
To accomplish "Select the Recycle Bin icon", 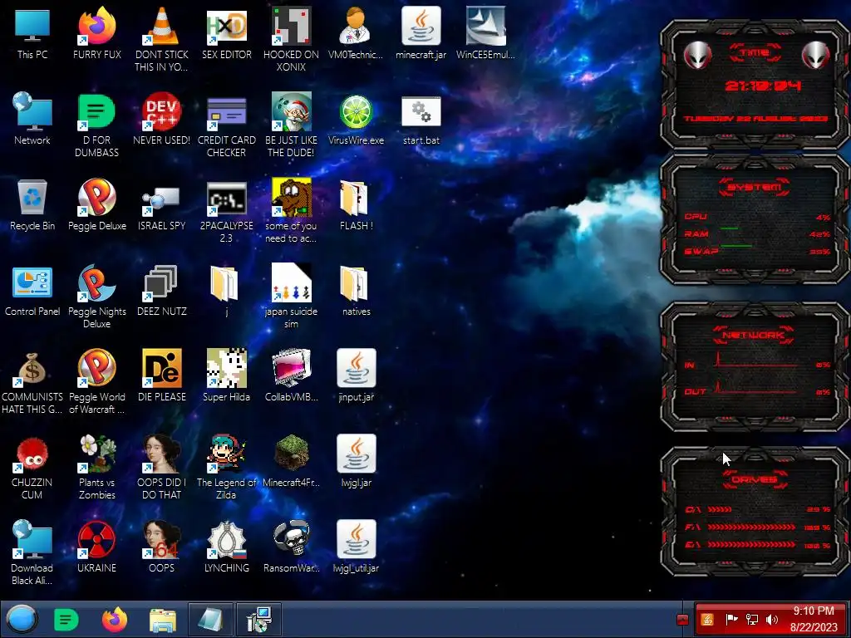I will pos(32,204).
